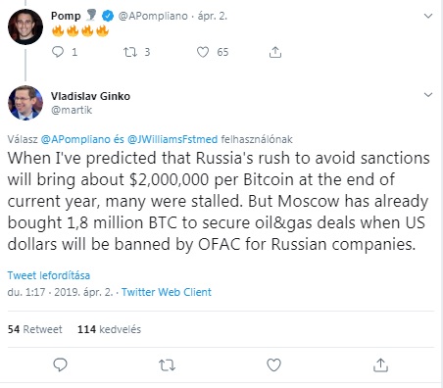This screenshot has width=443, height=388.
Task: Like Pomp's tweet with 65 likes
Action: tap(203, 52)
